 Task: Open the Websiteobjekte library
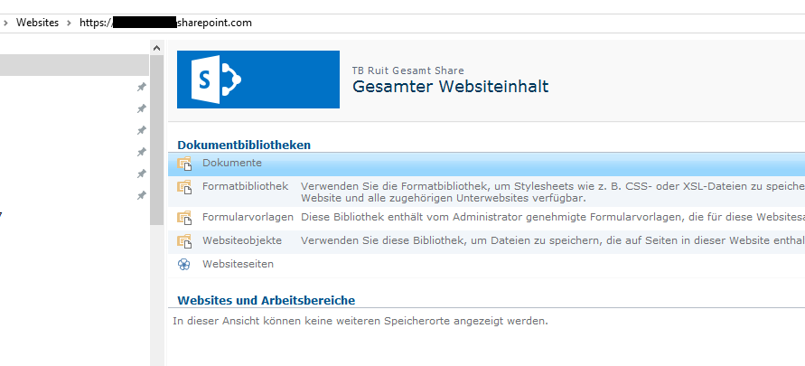[x=242, y=240]
